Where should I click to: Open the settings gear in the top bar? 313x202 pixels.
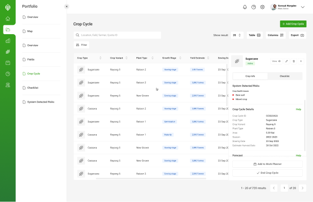tap(262, 7)
